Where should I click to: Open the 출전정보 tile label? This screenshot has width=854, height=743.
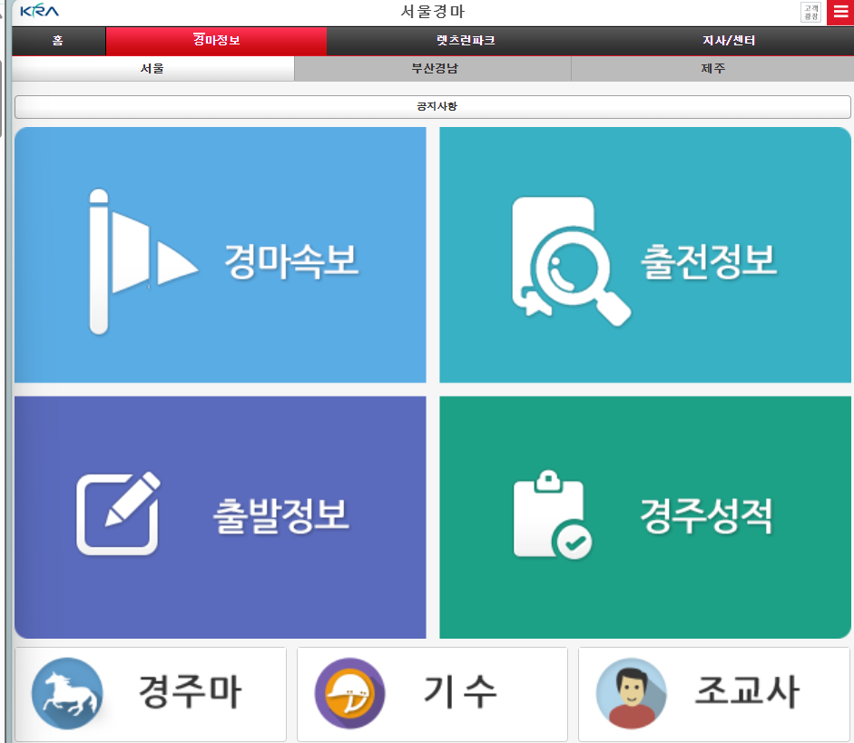click(709, 262)
